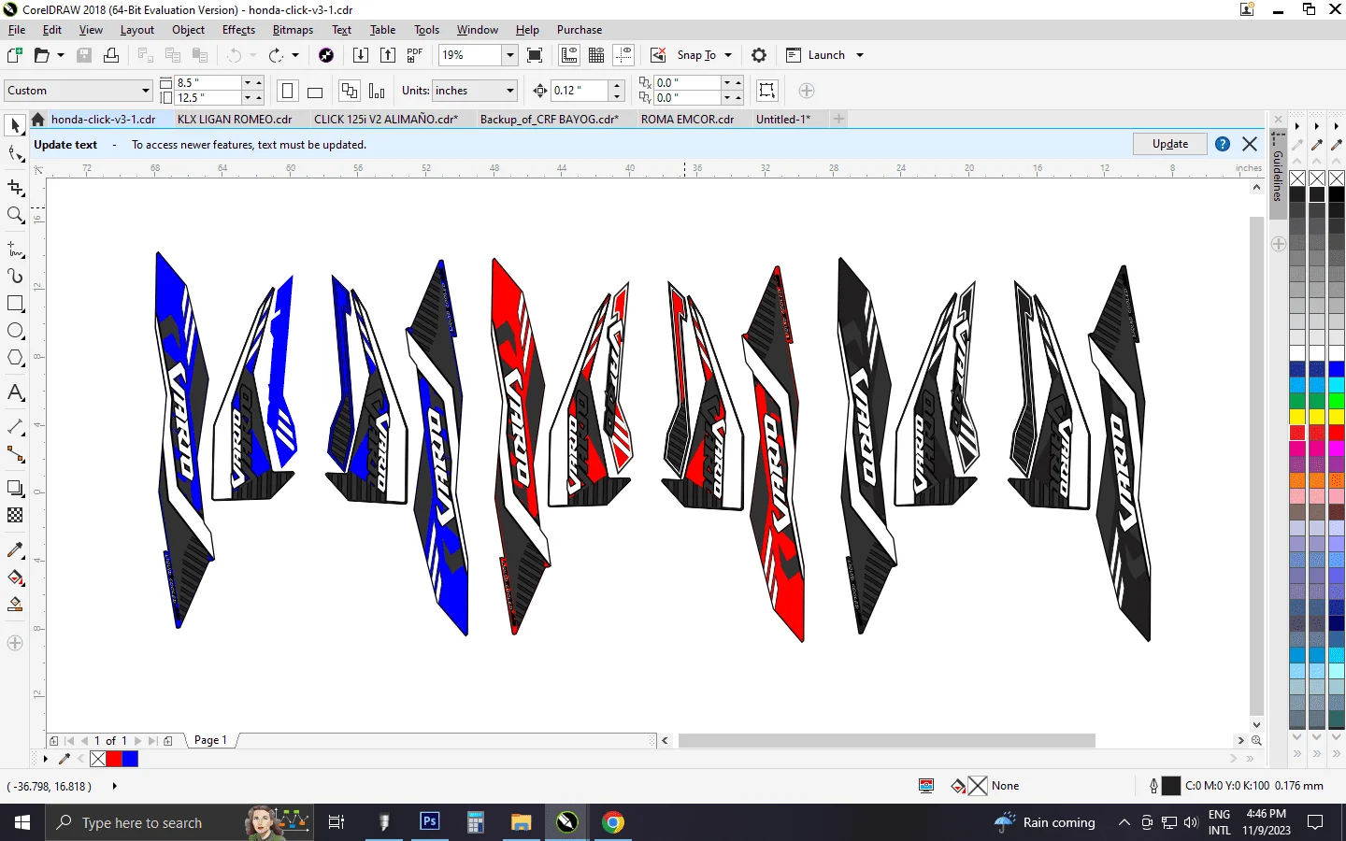
Task: Open help for the update text bar
Action: coord(1223,144)
